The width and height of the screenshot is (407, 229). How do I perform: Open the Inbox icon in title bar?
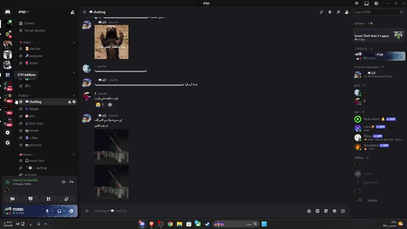(x=367, y=3)
